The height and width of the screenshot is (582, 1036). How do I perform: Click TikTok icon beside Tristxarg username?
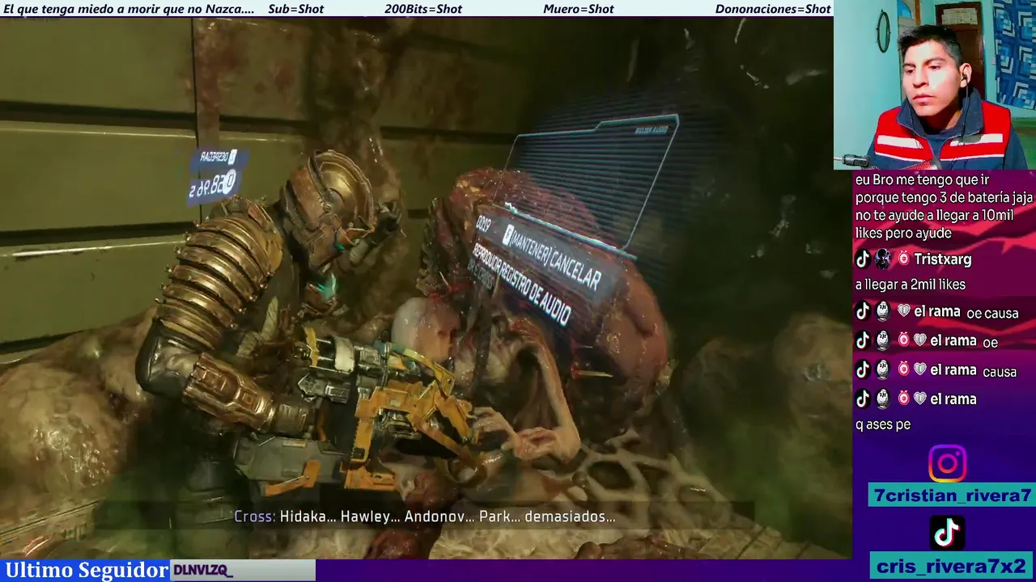point(863,259)
